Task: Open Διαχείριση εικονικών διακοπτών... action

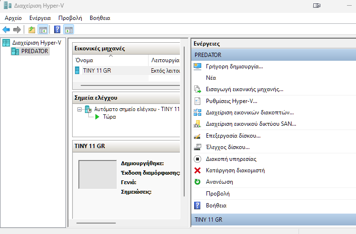Action: [x=250, y=112]
